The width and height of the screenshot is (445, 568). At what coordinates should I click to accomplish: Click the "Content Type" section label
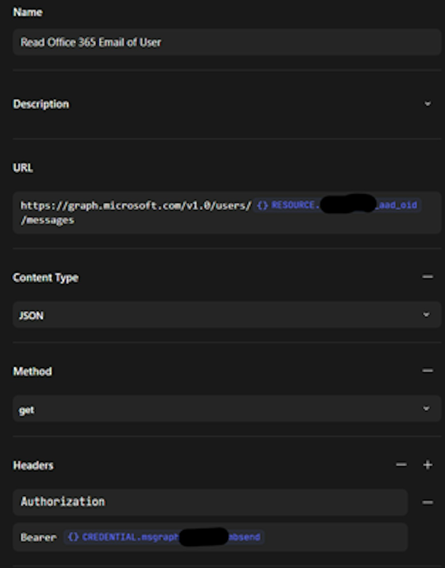(x=45, y=278)
